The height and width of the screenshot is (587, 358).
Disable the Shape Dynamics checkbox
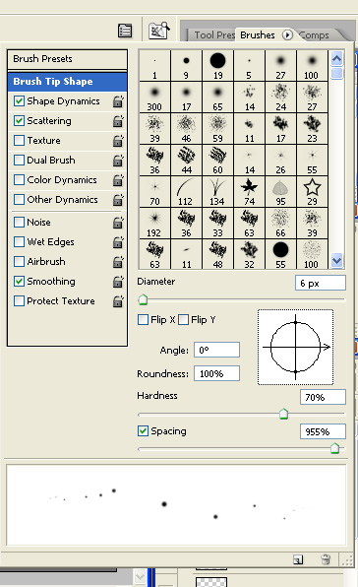[x=19, y=101]
